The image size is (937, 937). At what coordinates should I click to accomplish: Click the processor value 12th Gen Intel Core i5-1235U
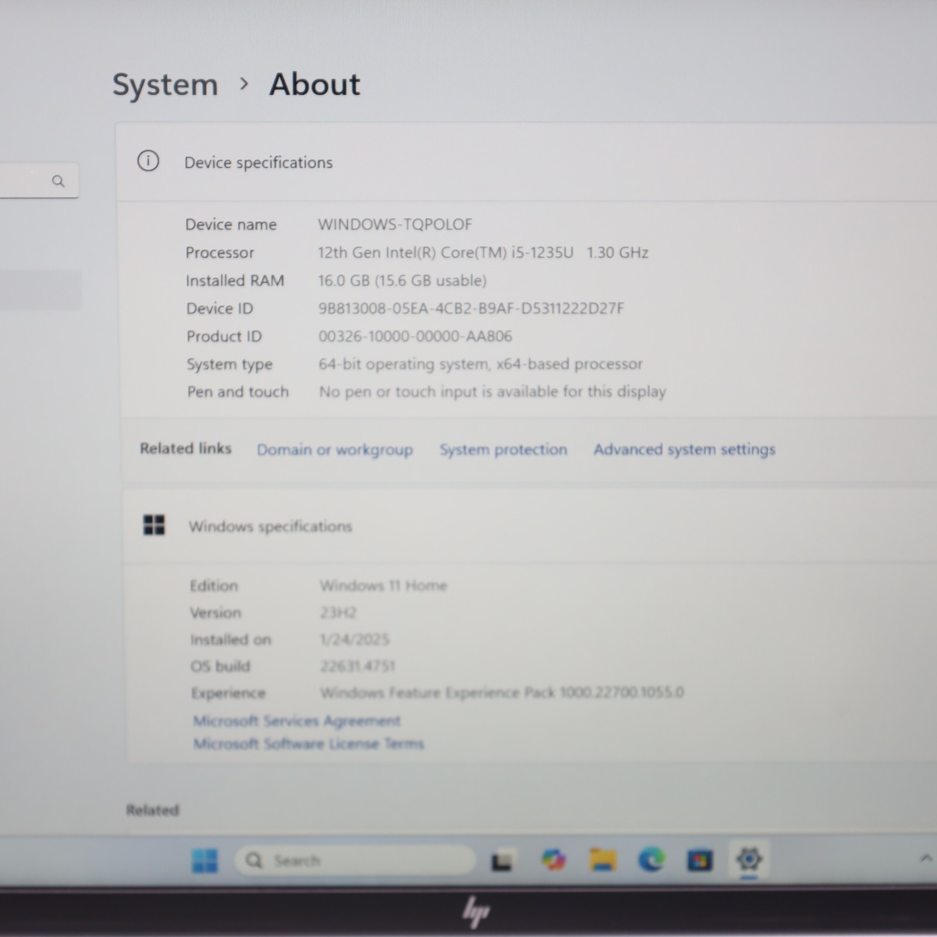coord(483,252)
